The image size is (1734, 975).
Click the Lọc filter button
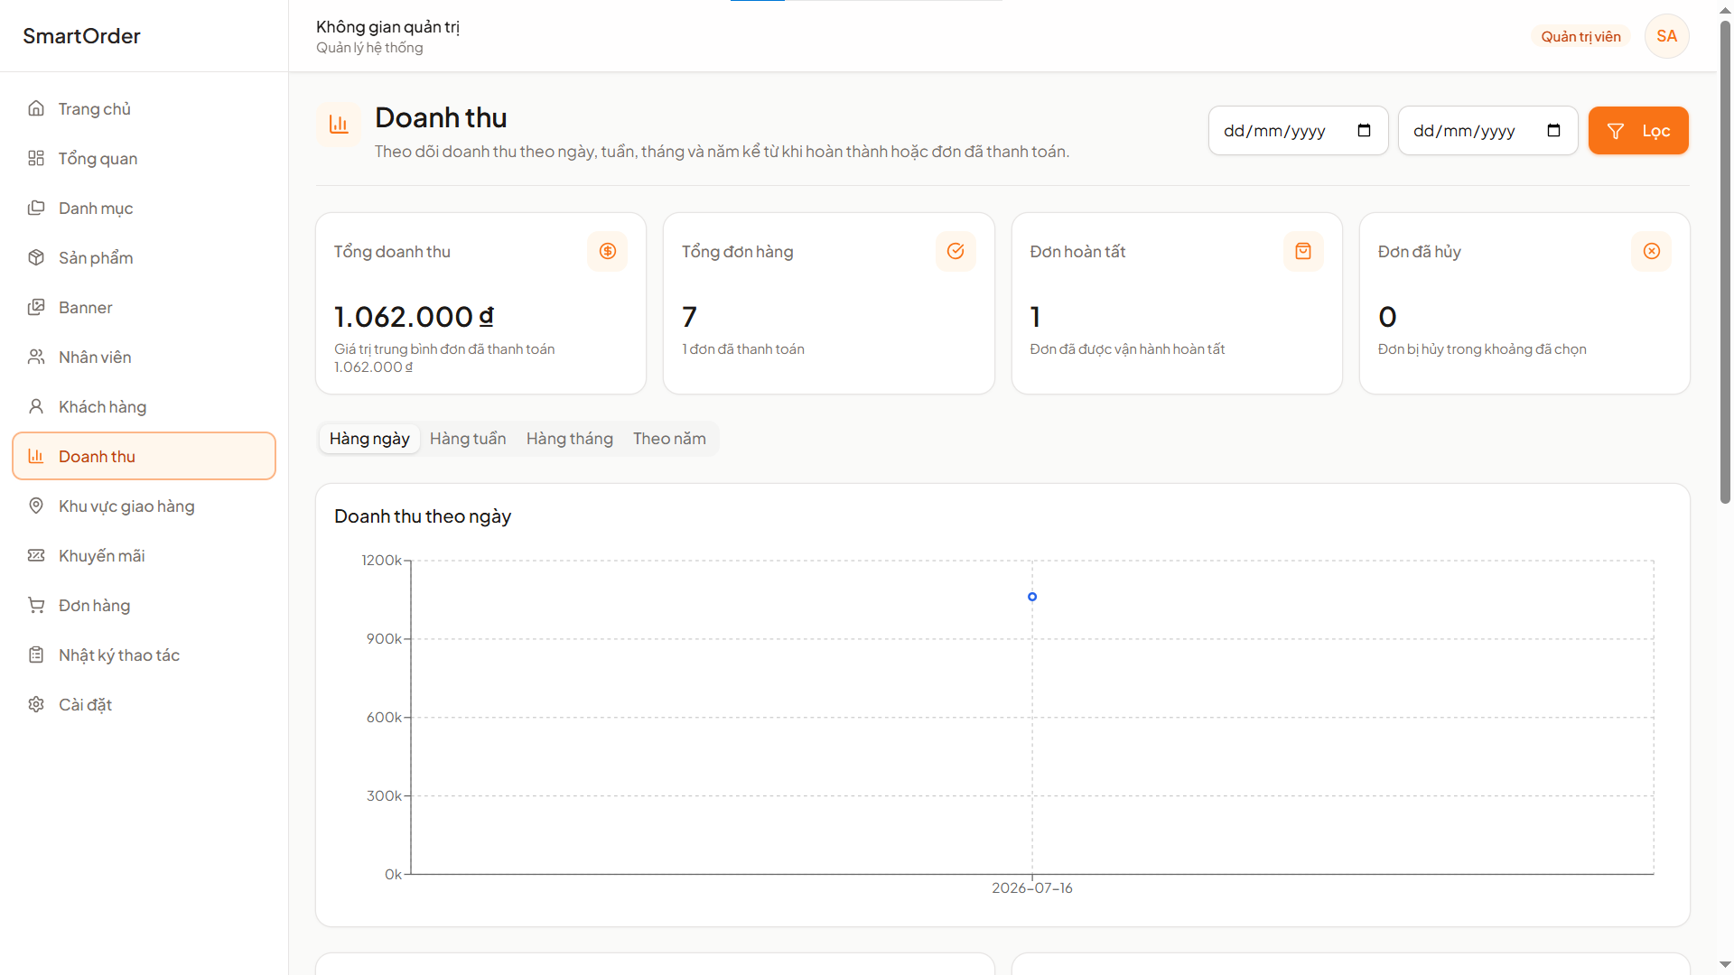(x=1638, y=131)
